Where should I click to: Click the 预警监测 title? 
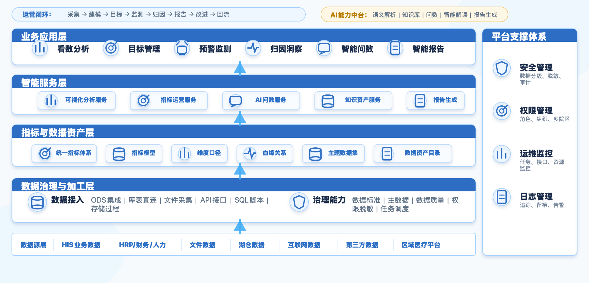pyautogui.click(x=215, y=49)
